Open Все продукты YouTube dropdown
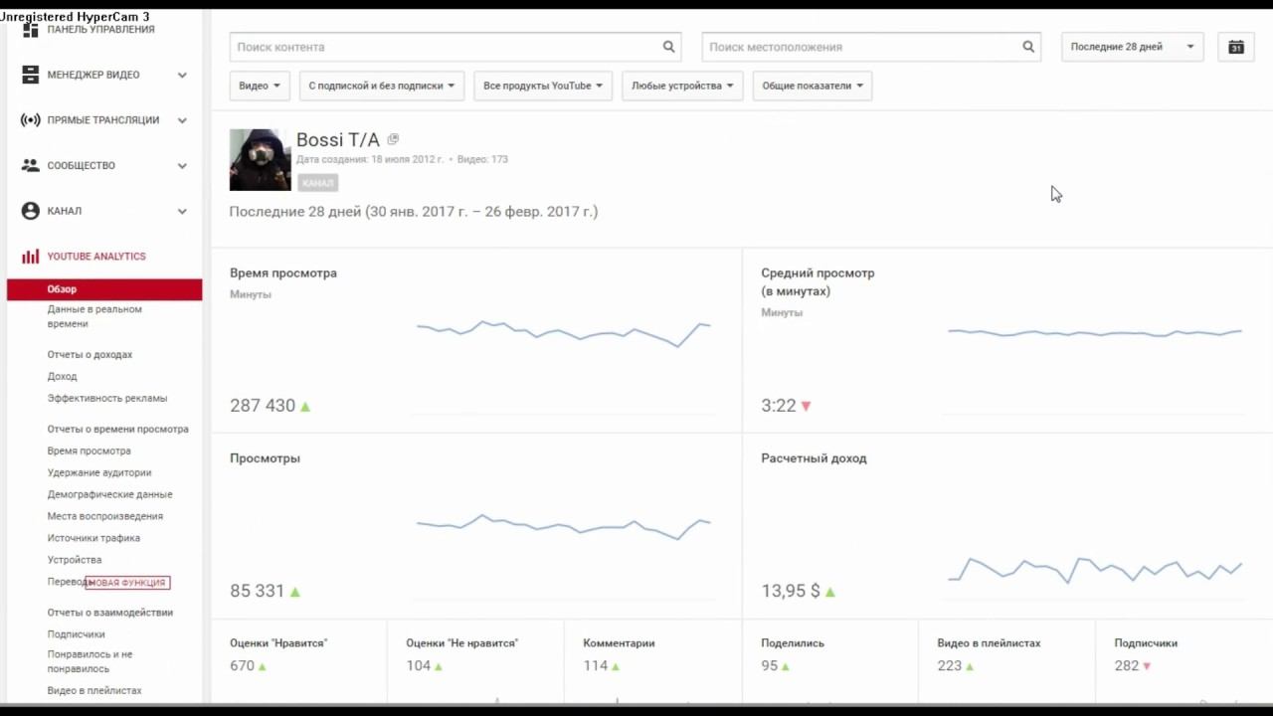 coord(543,86)
